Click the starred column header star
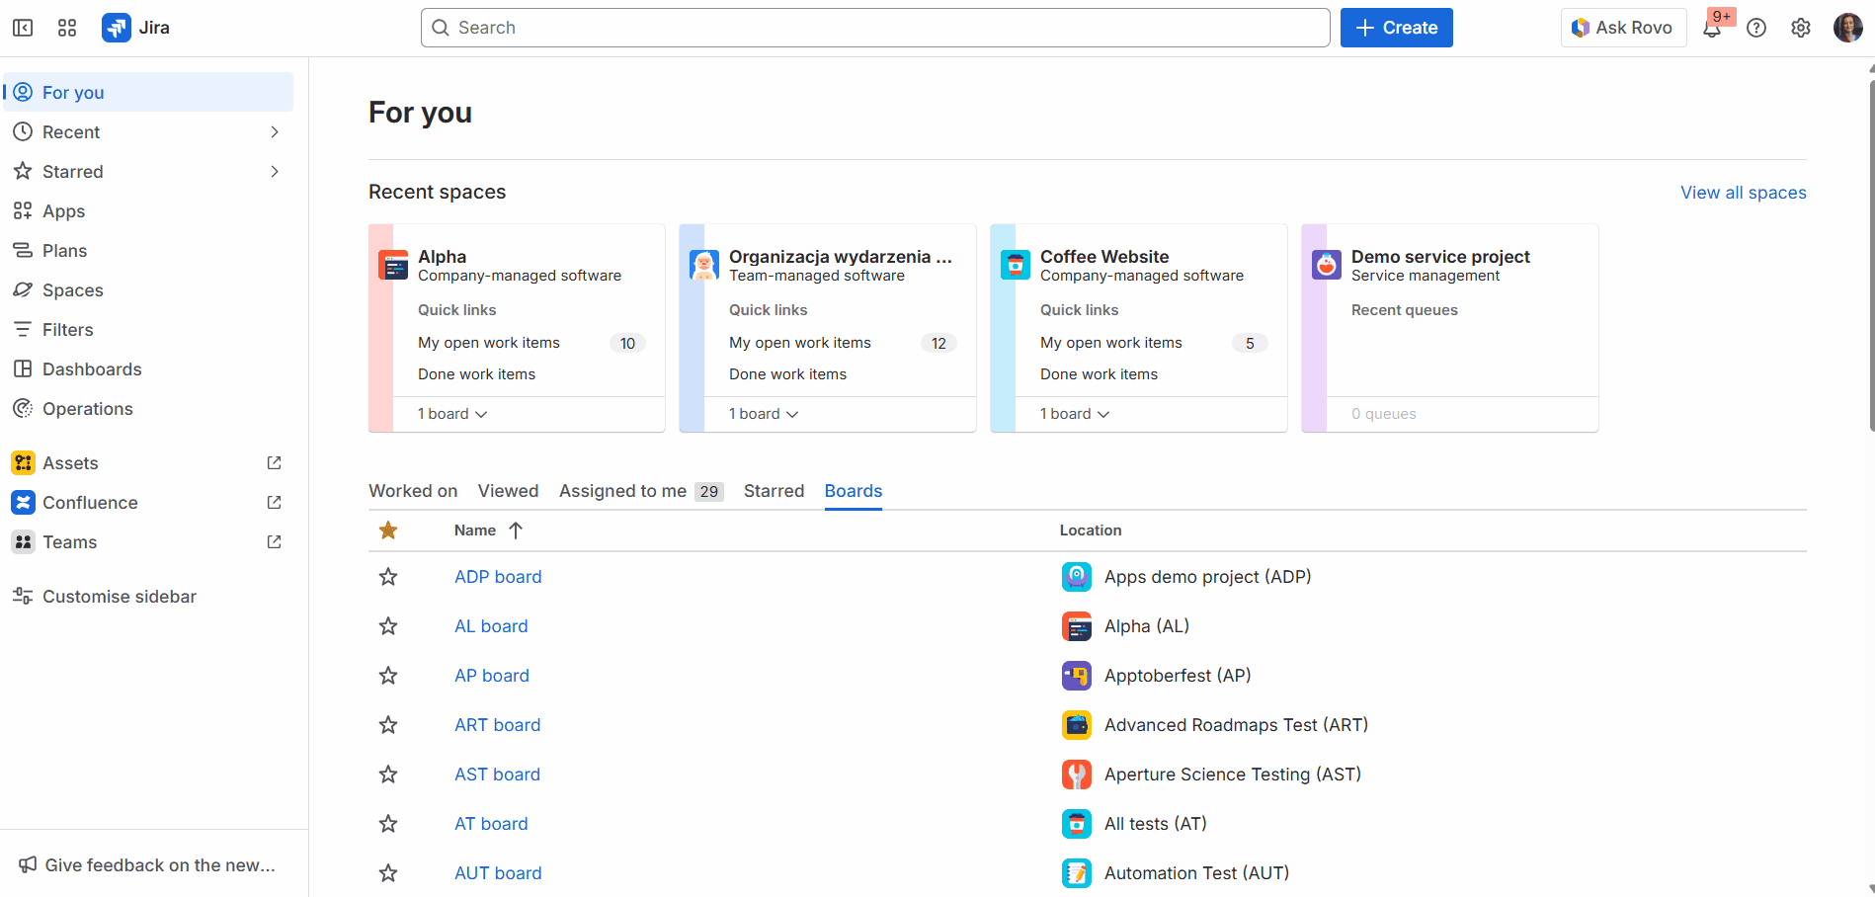The height and width of the screenshot is (897, 1875). (388, 530)
